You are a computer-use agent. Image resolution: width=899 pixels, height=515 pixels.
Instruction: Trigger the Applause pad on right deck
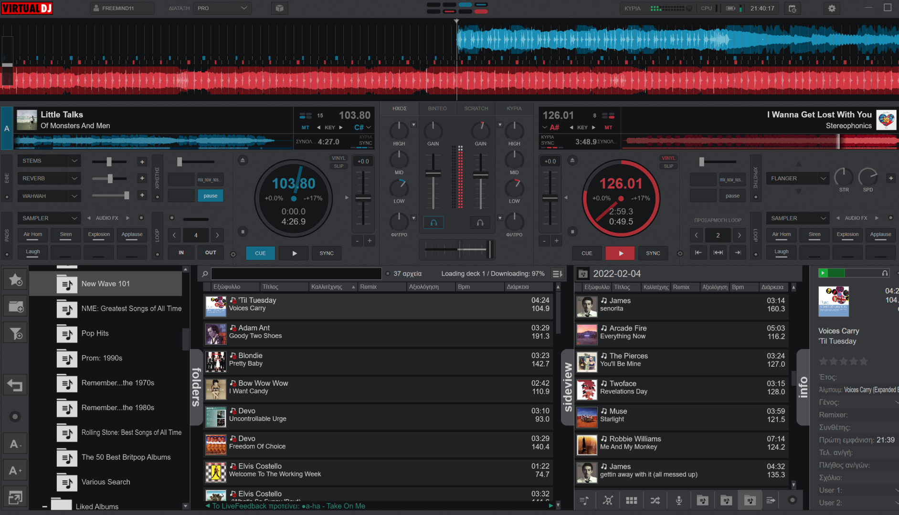click(x=880, y=235)
